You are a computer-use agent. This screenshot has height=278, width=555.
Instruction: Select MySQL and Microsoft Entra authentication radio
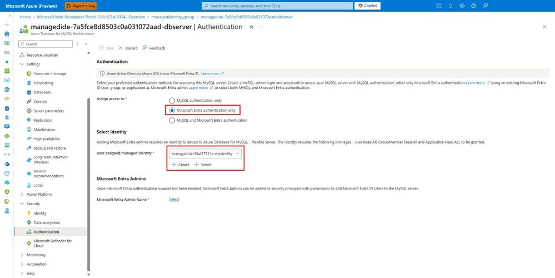172,120
